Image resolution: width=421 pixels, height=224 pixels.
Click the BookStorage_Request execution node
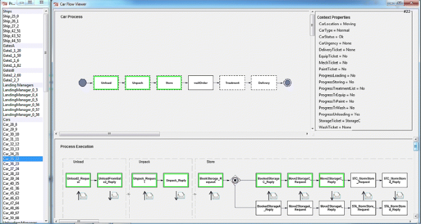click(211, 180)
